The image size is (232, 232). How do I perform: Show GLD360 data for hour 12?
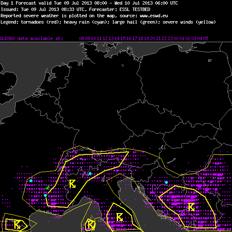[105, 38]
